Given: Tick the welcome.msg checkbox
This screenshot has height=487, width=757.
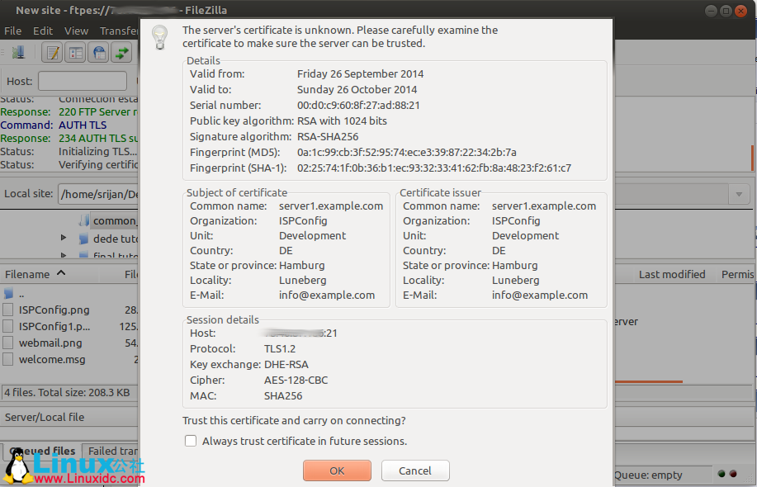Looking at the screenshot, I should 7,359.
